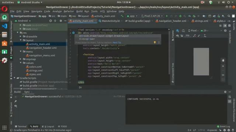Viewport: 236px width, 132px height.
Task: Open the API 29 version dropdown
Action: click(204, 30)
